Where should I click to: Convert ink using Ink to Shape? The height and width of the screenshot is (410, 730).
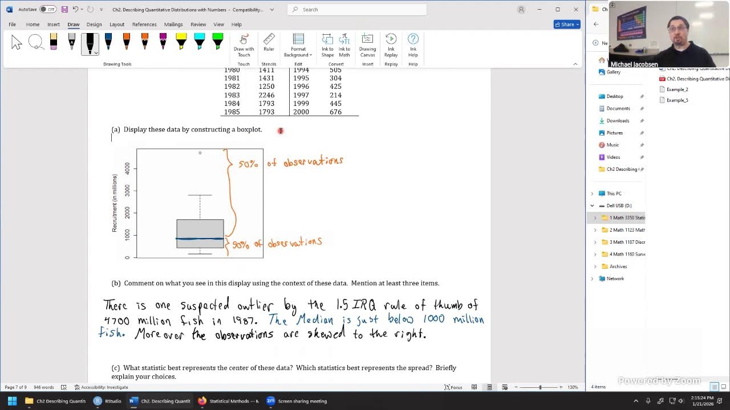(327, 46)
